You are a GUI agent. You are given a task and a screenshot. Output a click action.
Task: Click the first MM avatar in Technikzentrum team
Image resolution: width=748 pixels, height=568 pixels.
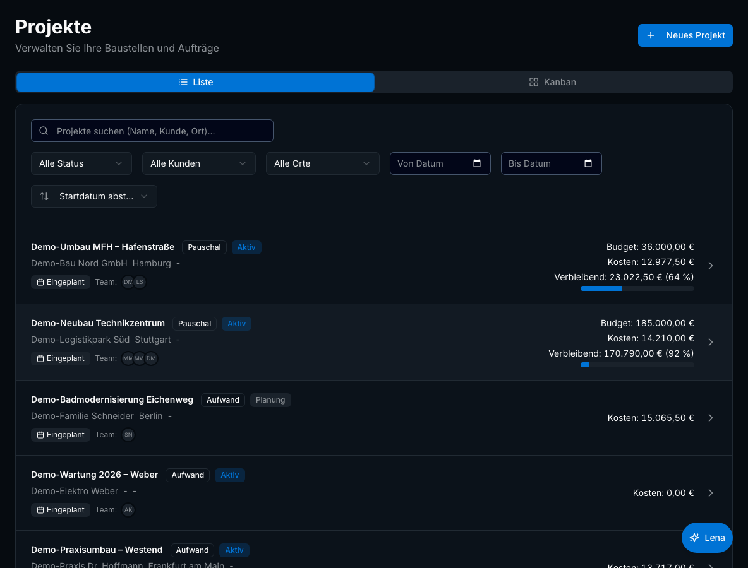[128, 358]
